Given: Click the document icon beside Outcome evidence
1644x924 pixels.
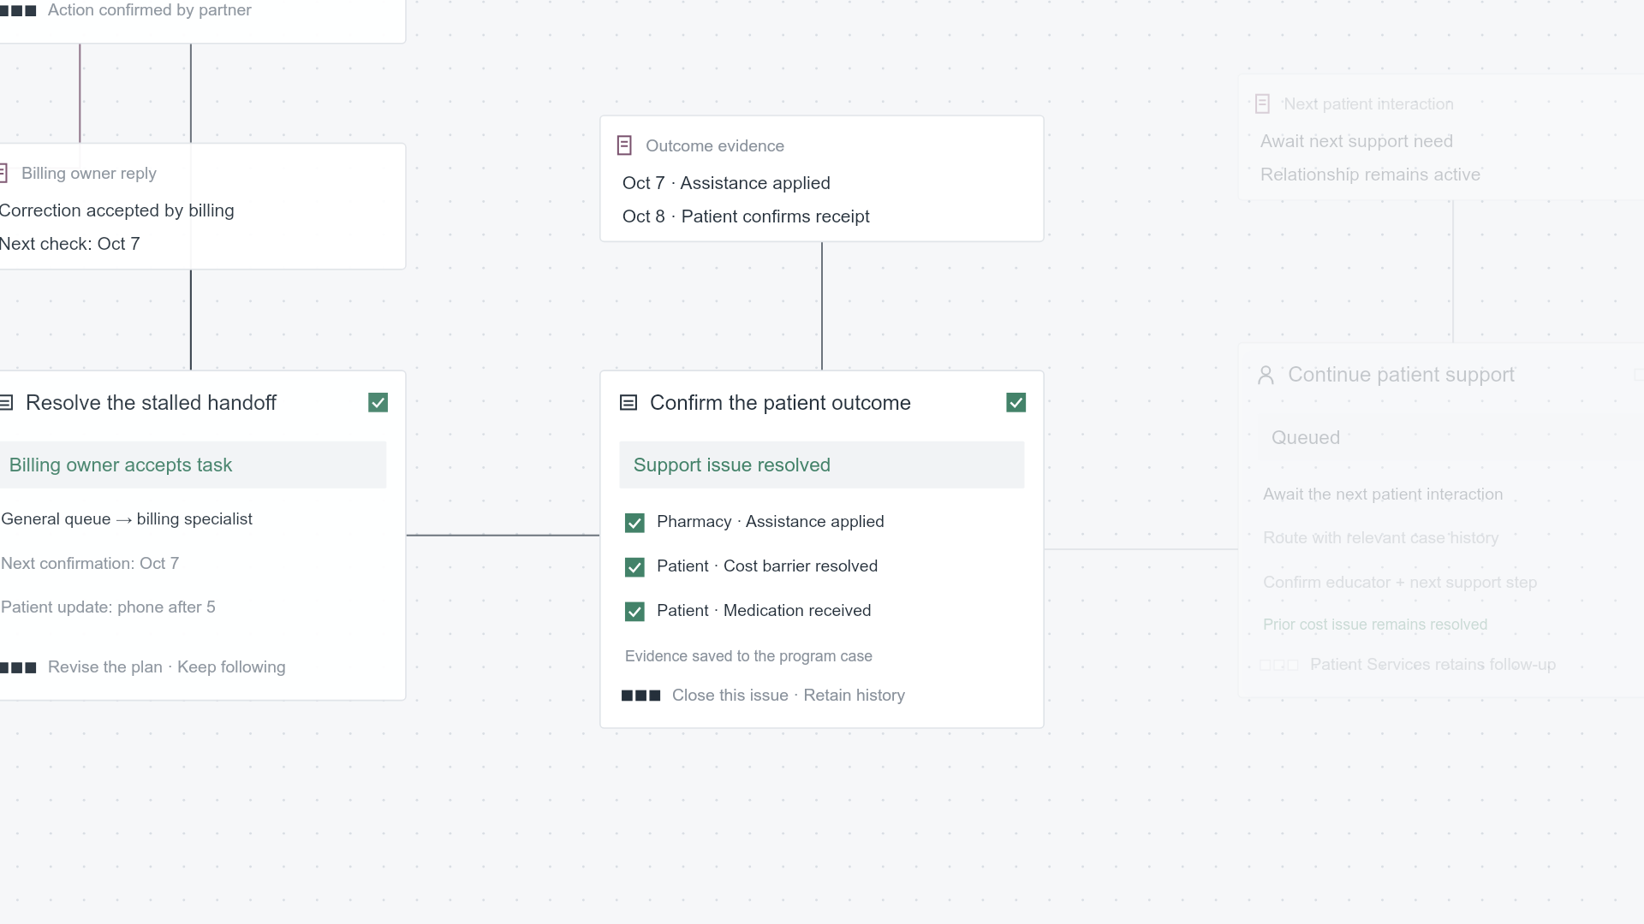Looking at the screenshot, I should click(x=624, y=145).
